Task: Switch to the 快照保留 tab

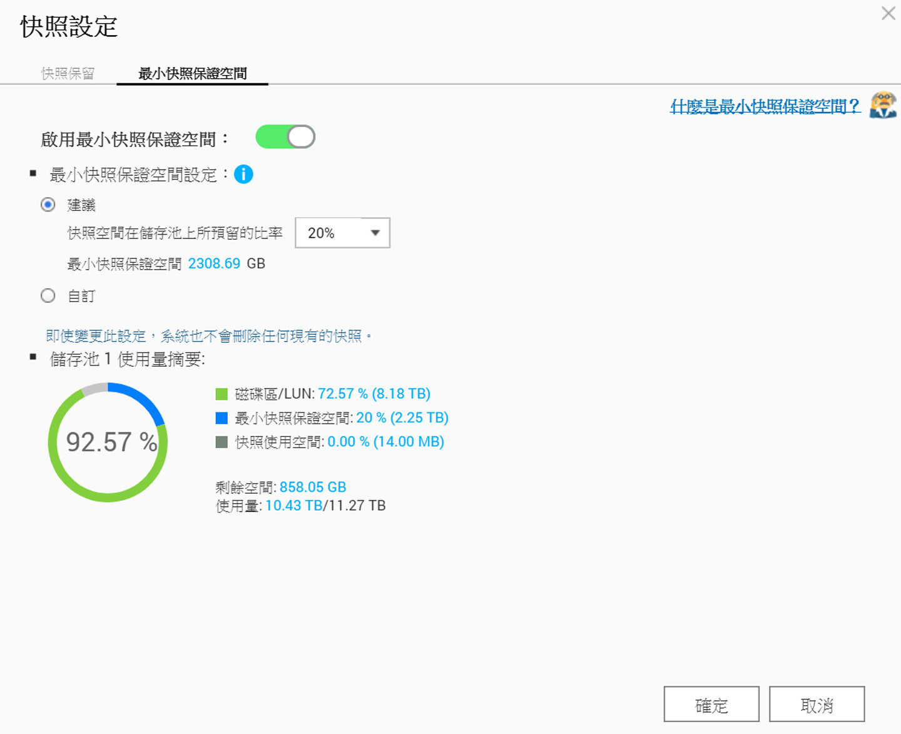Action: point(67,73)
